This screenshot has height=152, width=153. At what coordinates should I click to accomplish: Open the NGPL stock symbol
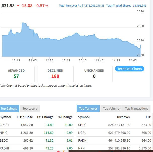pyautogui.click(x=82, y=133)
